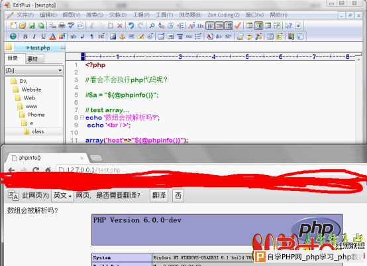Screen dimensions: 367x266
Task: Switch to the 素材 sidebar tab
Action: (x=32, y=59)
